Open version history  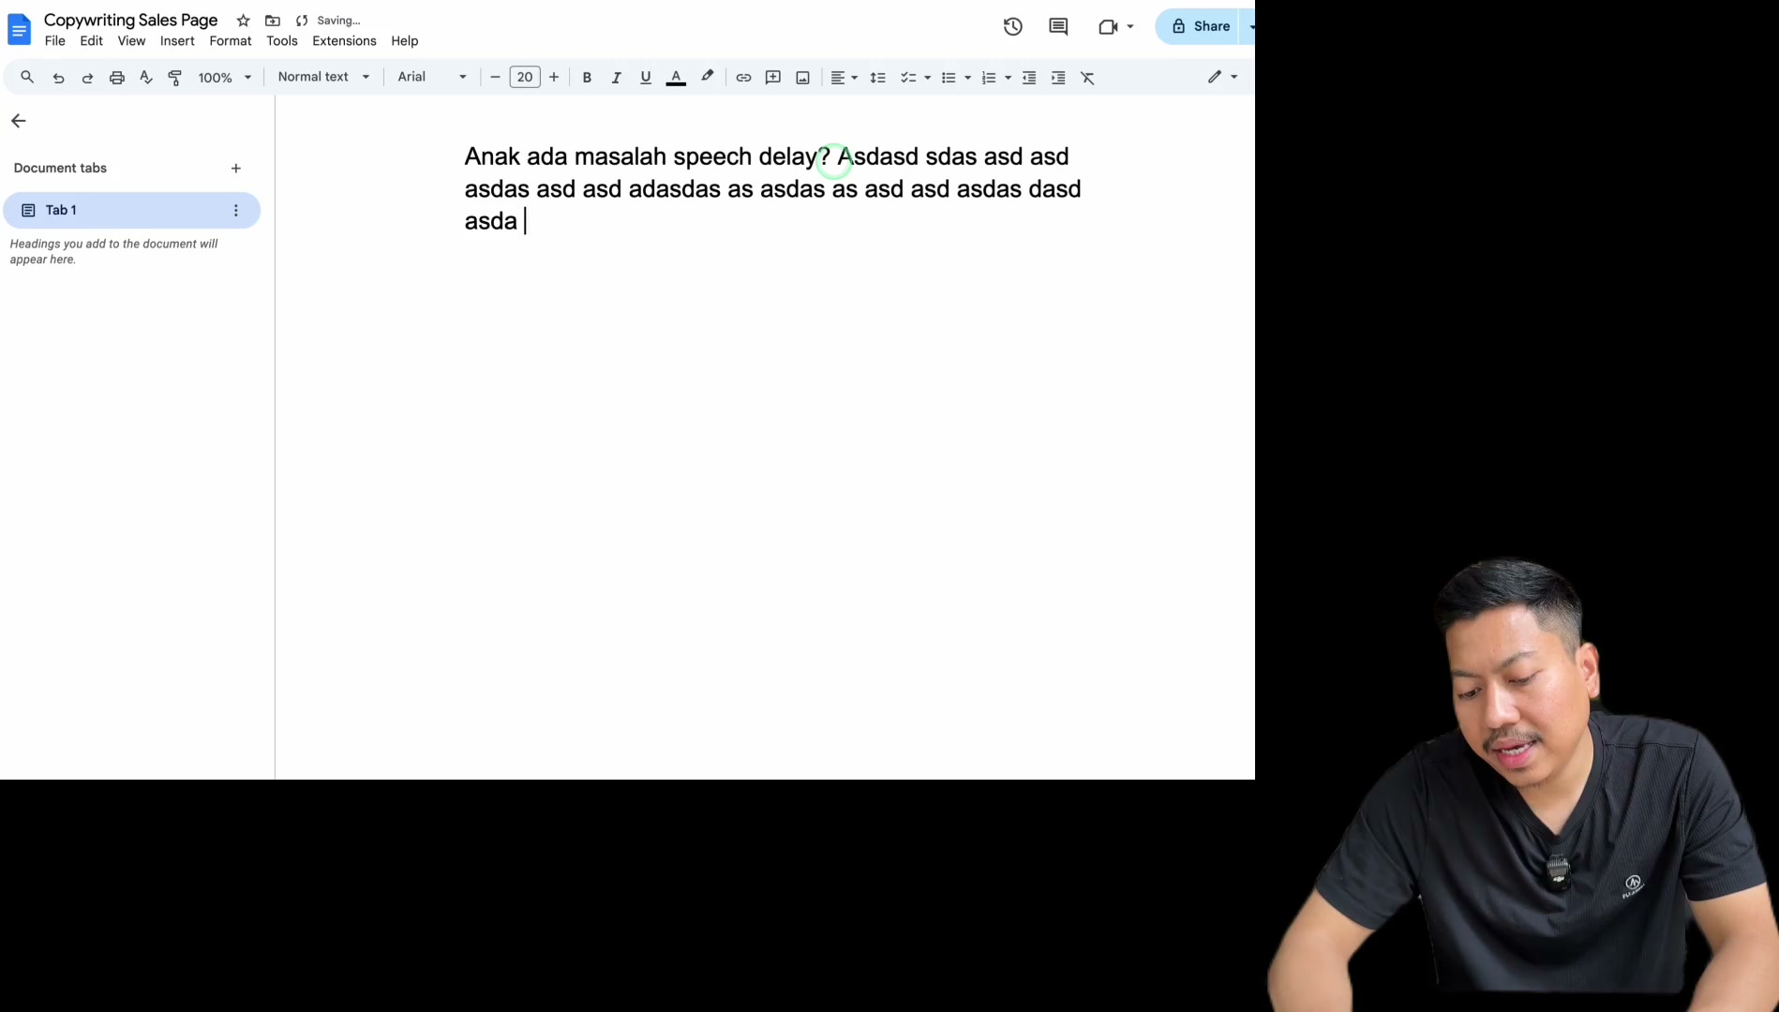pyautogui.click(x=1013, y=27)
